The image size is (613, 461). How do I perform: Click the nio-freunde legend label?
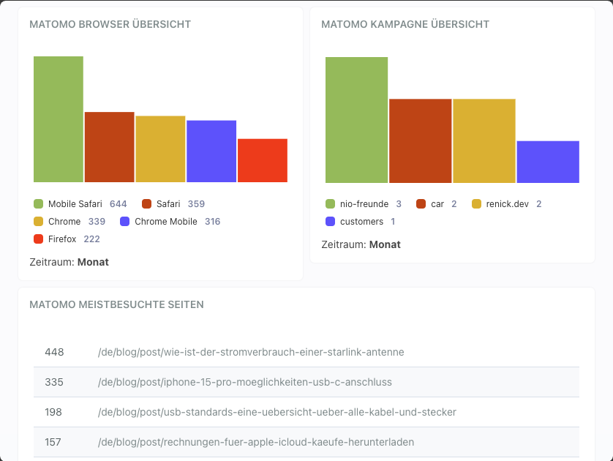[364, 203]
